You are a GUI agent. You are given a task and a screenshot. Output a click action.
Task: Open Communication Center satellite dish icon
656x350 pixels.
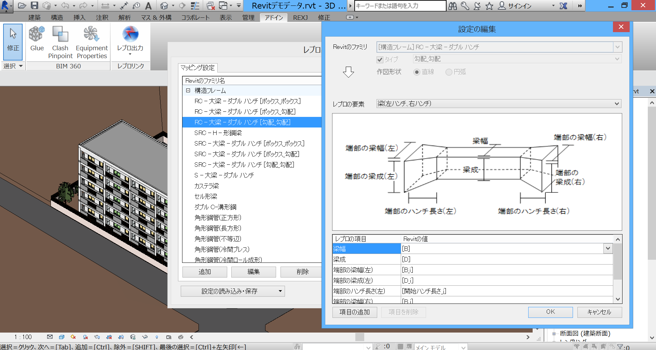[x=477, y=6]
